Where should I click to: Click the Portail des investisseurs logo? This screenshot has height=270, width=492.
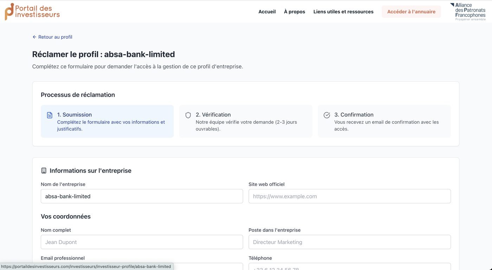point(32,12)
